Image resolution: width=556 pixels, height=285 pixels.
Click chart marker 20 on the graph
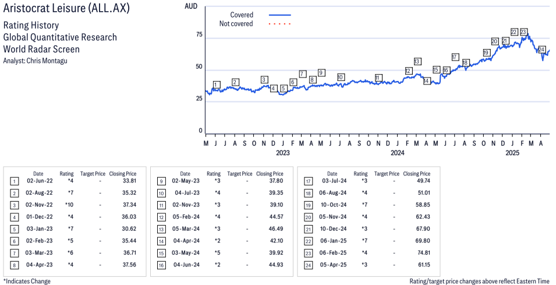point(495,41)
